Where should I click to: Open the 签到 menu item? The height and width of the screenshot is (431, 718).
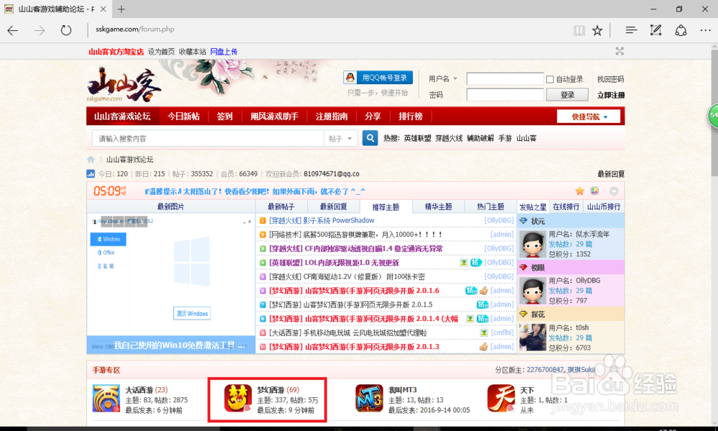click(x=224, y=116)
